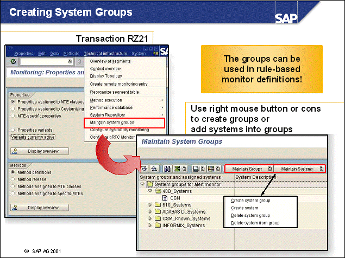This screenshot has width=345, height=258.
Task: Click the green checkmark Enter icon
Action: 14,62
